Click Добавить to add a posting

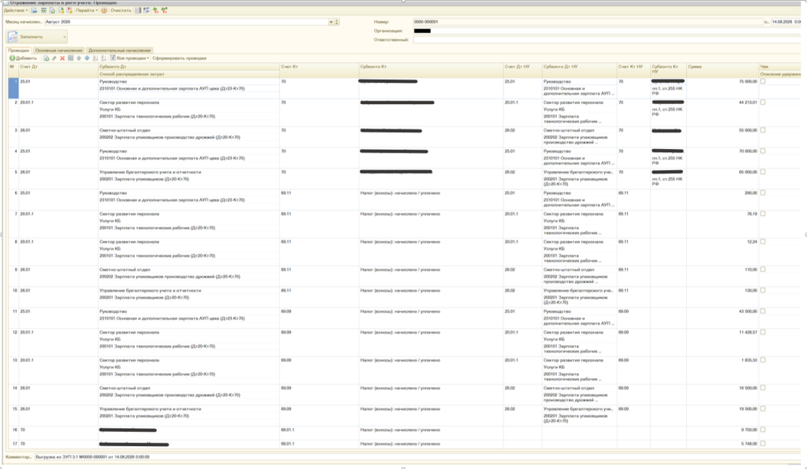click(x=23, y=58)
